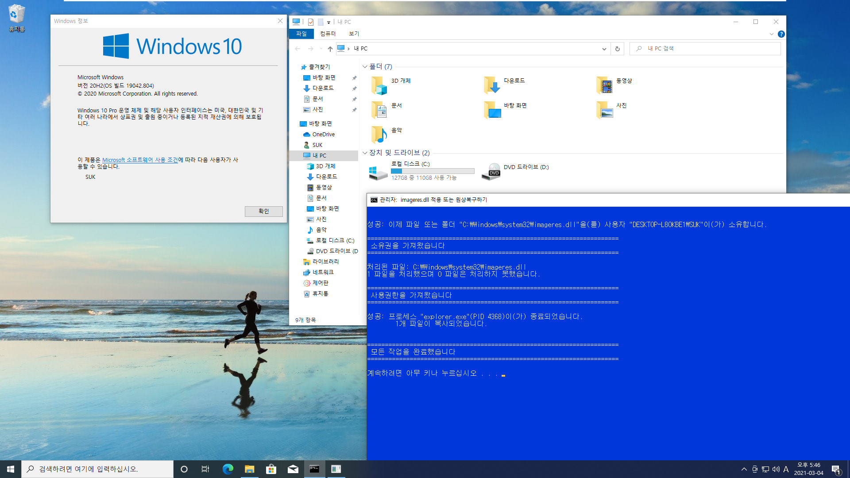This screenshot has width=850, height=478.
Task: Open volume icon in system tray
Action: [x=776, y=469]
